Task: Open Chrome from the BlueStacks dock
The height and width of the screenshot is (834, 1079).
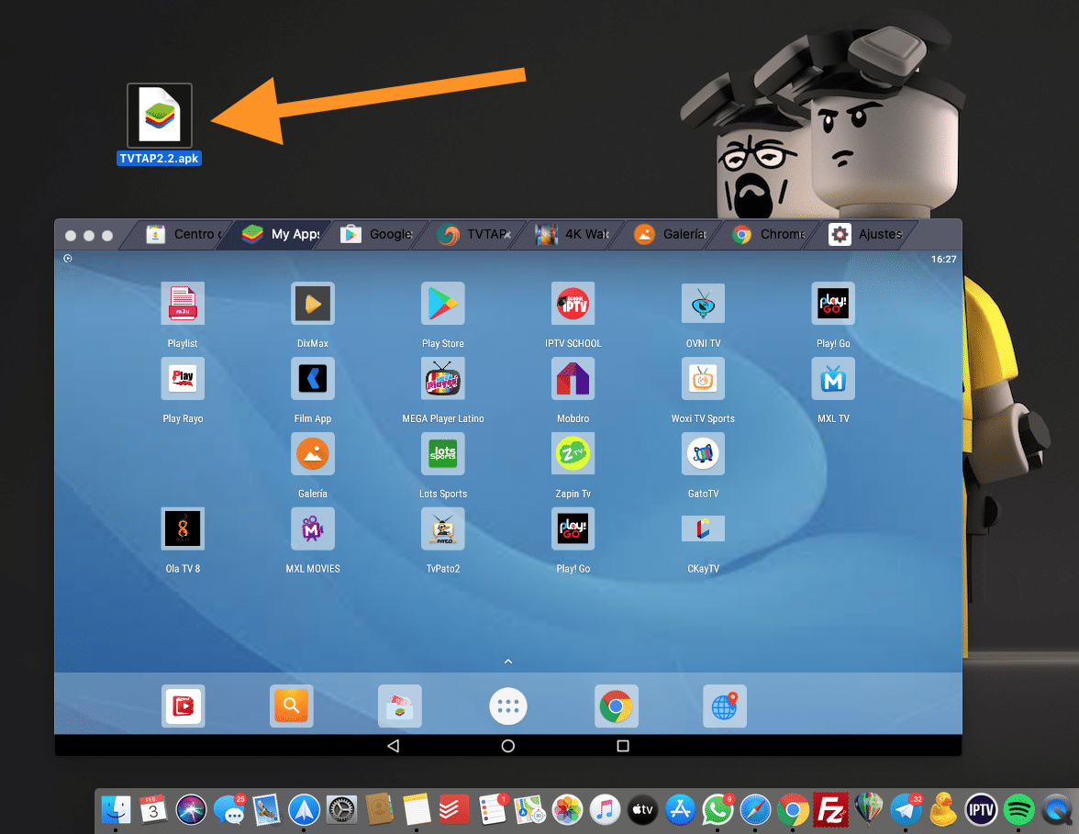Action: pyautogui.click(x=616, y=706)
